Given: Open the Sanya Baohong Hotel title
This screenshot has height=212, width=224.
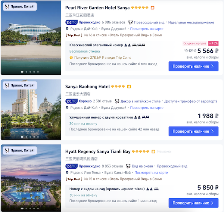Looking at the screenshot, I should [87, 87].
